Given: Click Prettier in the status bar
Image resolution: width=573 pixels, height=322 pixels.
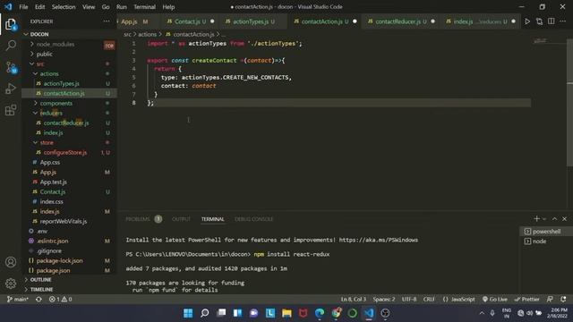Looking at the screenshot, I should point(527,299).
